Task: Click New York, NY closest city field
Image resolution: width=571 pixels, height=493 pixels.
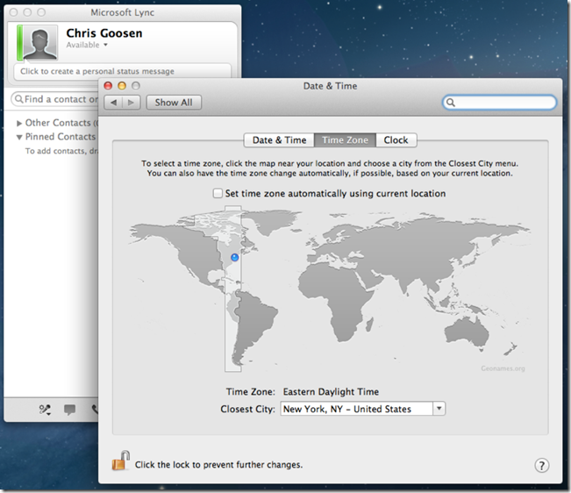Action: tap(356, 409)
